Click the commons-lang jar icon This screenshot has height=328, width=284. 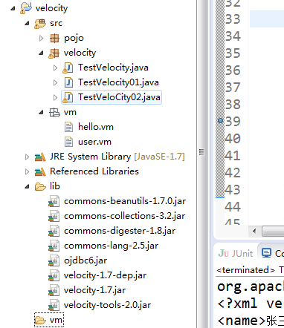[x=54, y=246]
